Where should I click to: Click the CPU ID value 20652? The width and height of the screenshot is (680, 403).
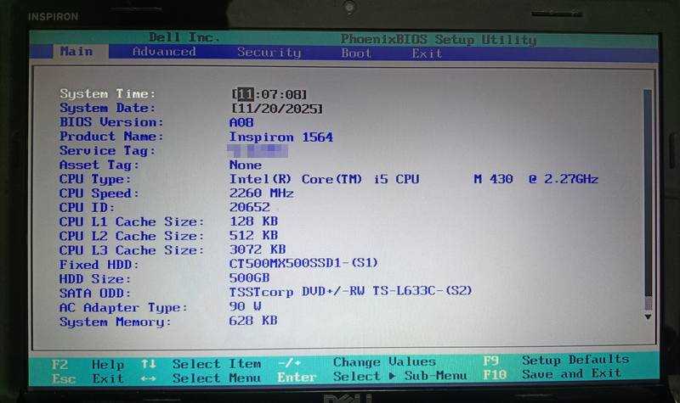coord(249,207)
